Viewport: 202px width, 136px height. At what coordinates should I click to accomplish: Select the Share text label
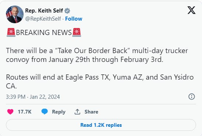(x=91, y=112)
